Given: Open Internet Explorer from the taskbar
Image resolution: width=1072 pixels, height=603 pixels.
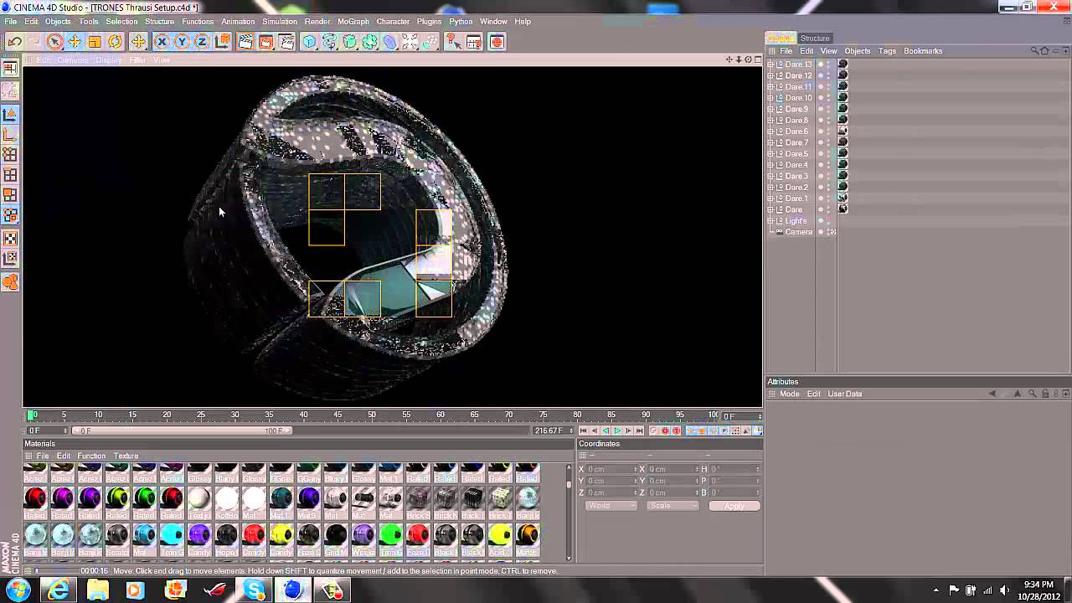Looking at the screenshot, I should pyautogui.click(x=58, y=590).
